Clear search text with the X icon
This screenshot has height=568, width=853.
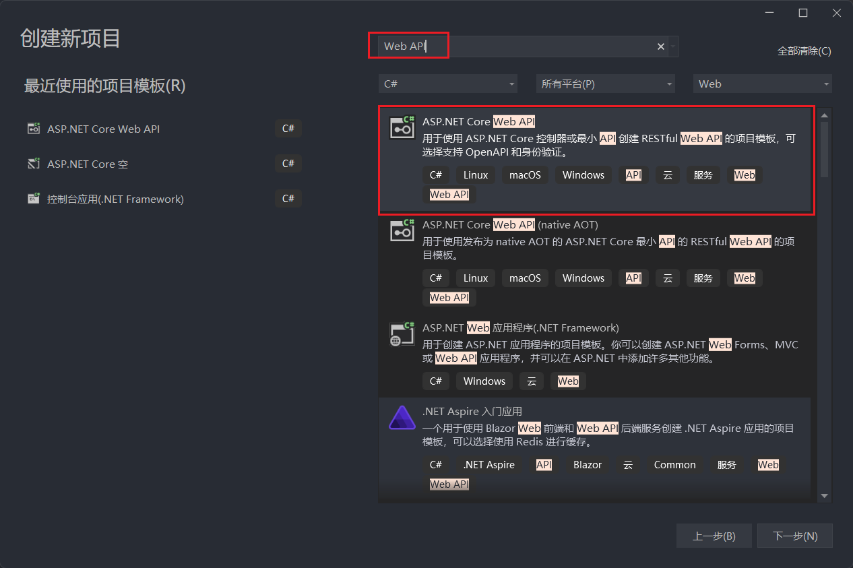[x=661, y=46]
